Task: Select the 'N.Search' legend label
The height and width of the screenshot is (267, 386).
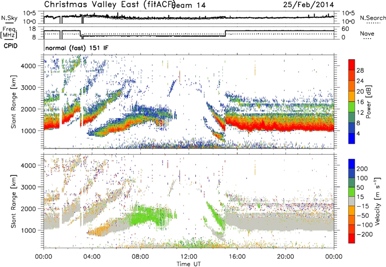Action: click(x=372, y=18)
